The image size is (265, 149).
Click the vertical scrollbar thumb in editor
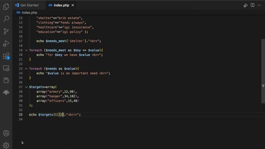pos(263,71)
